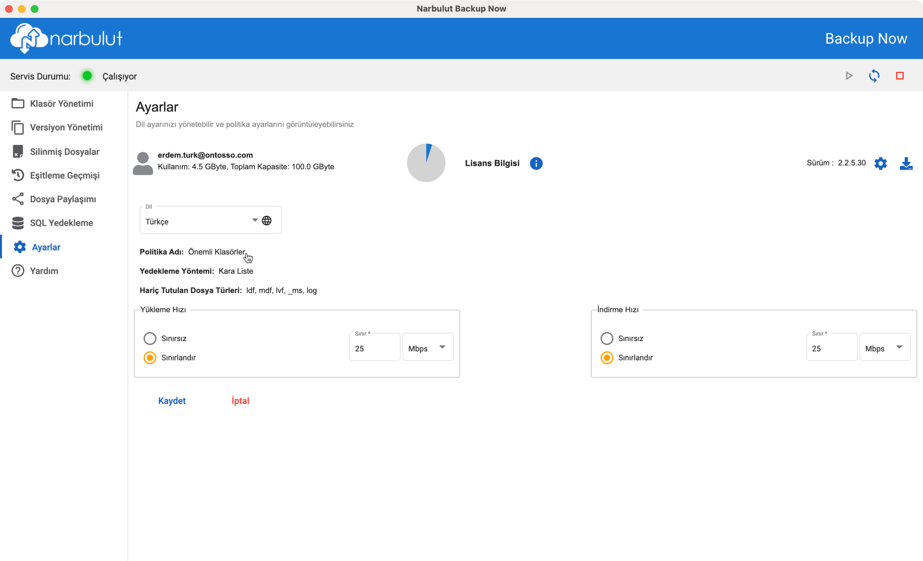This screenshot has height=561, width=923.
Task: Click the start service play icon
Action: (x=849, y=76)
